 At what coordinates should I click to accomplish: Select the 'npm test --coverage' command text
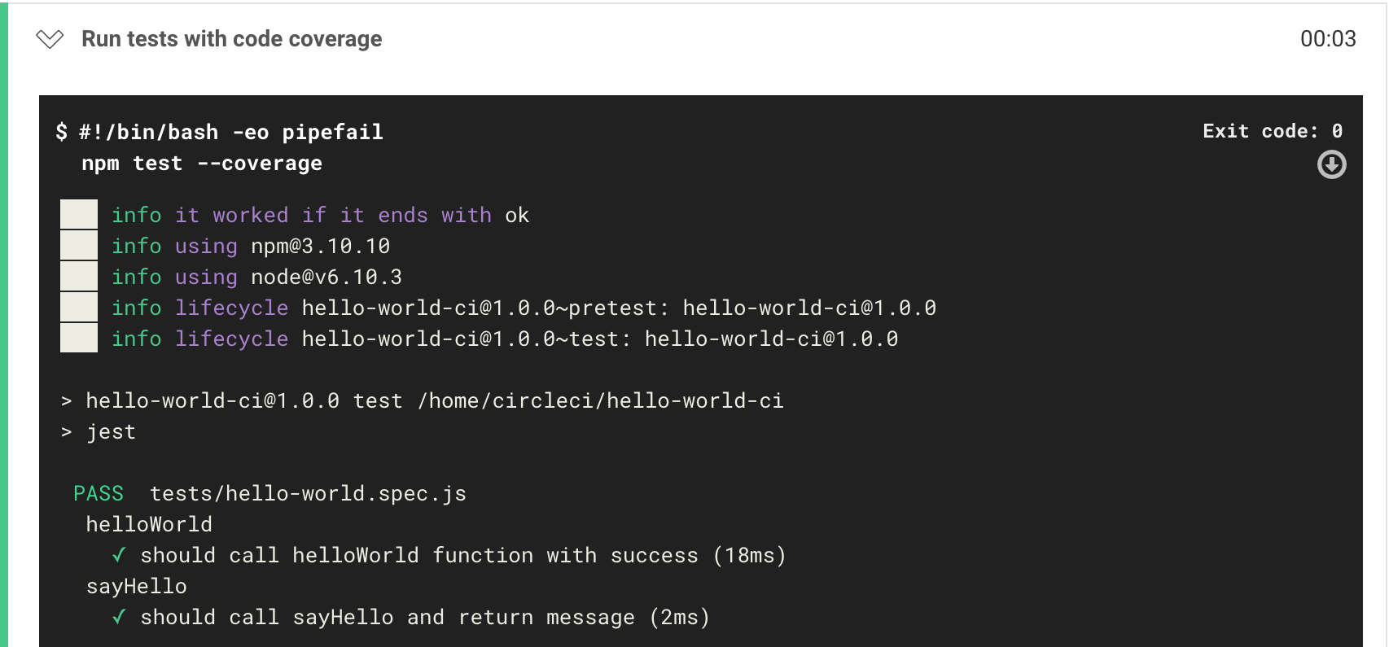[x=201, y=163]
